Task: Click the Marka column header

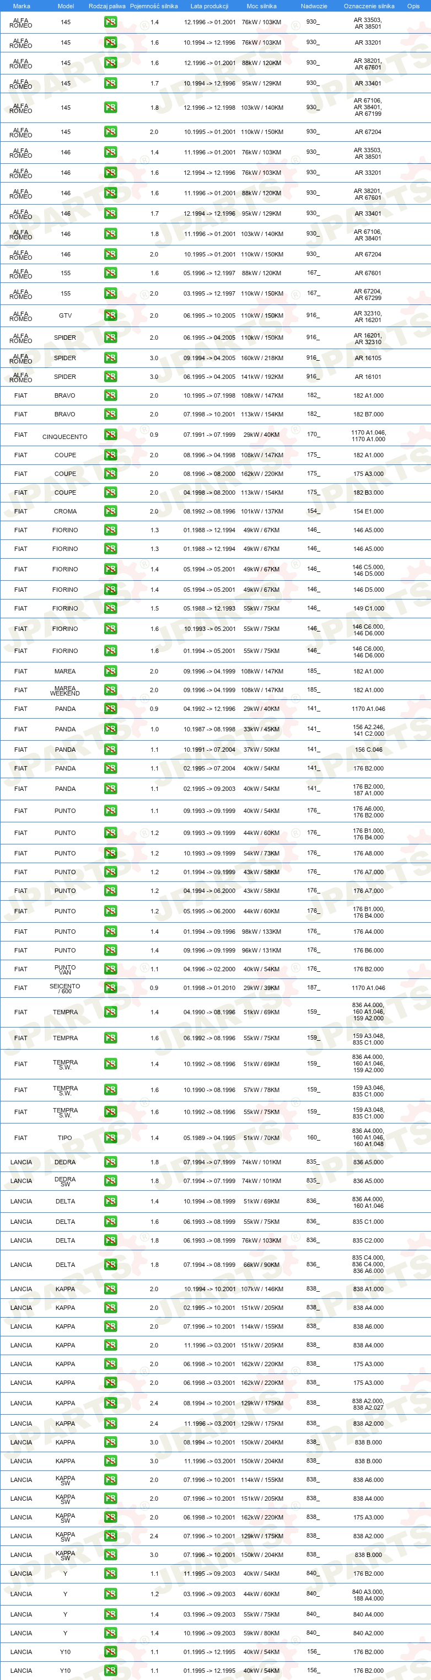Action: pos(21,6)
